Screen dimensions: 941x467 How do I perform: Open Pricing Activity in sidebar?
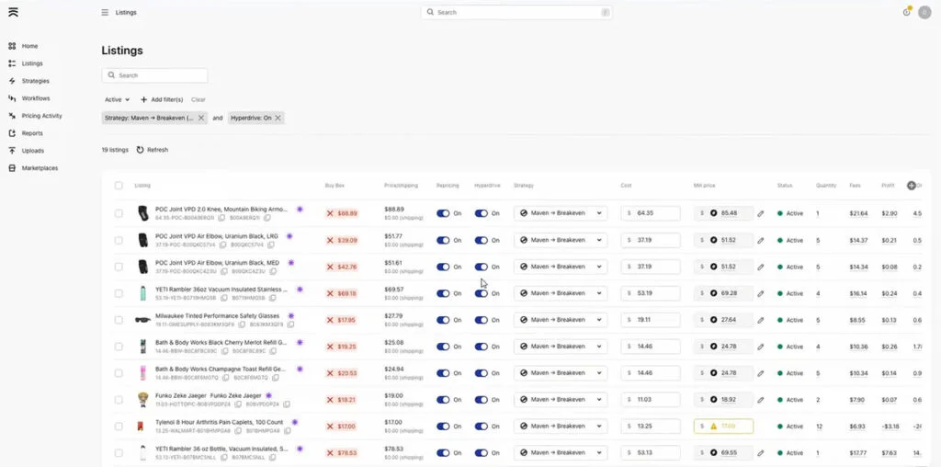tap(42, 115)
